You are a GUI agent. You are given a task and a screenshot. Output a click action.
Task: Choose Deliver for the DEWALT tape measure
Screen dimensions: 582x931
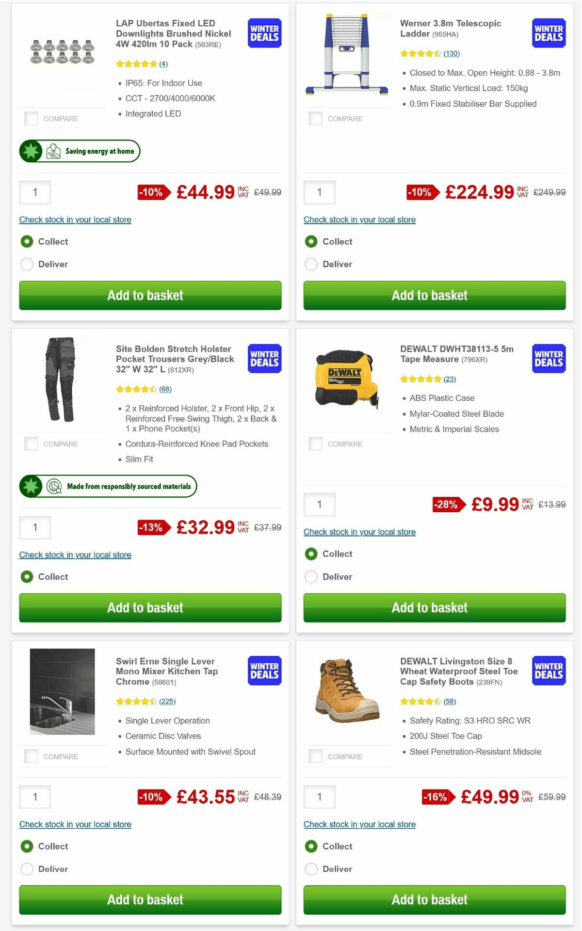point(311,577)
